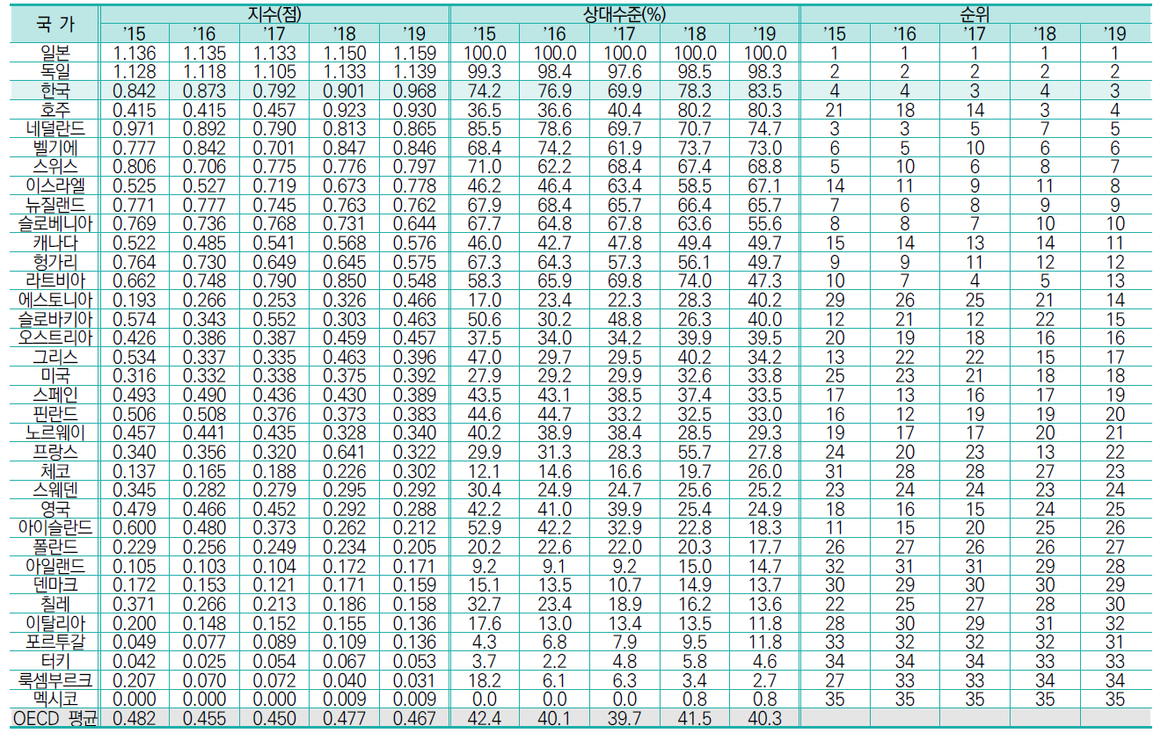The height and width of the screenshot is (733, 1168).
Task: Click the 영국 country cell
Action: coord(54,509)
